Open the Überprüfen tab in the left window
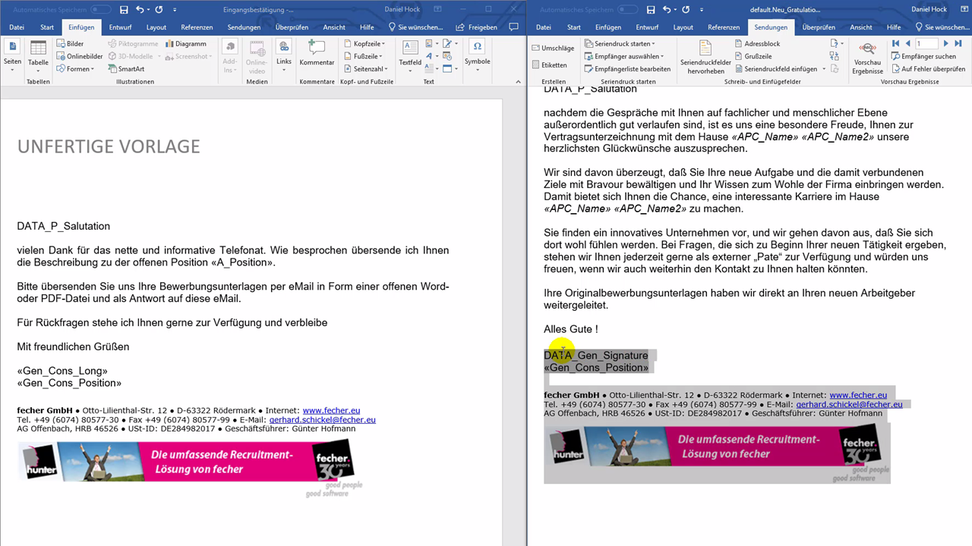 click(292, 27)
